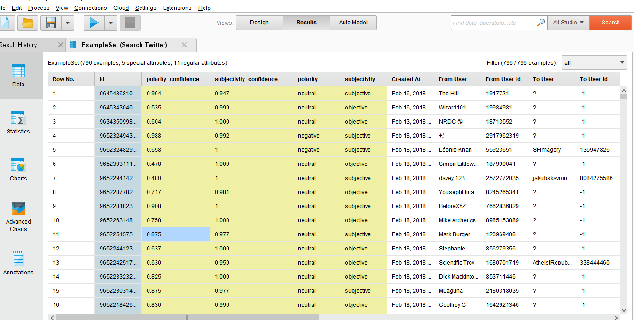Click the orange Search button
This screenshot has height=320, width=634.
(x=611, y=23)
